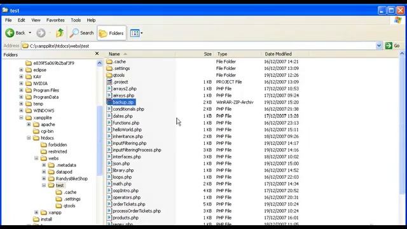The width and height of the screenshot is (407, 229).
Task: Toggle the Folders pane button
Action: [x=112, y=33]
